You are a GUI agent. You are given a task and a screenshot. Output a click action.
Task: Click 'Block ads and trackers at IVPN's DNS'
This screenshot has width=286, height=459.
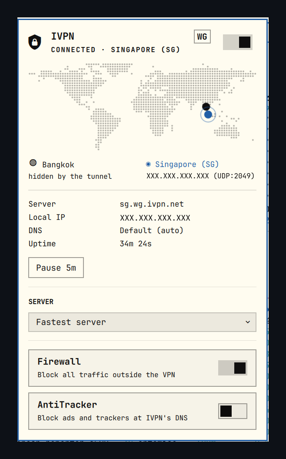(113, 418)
